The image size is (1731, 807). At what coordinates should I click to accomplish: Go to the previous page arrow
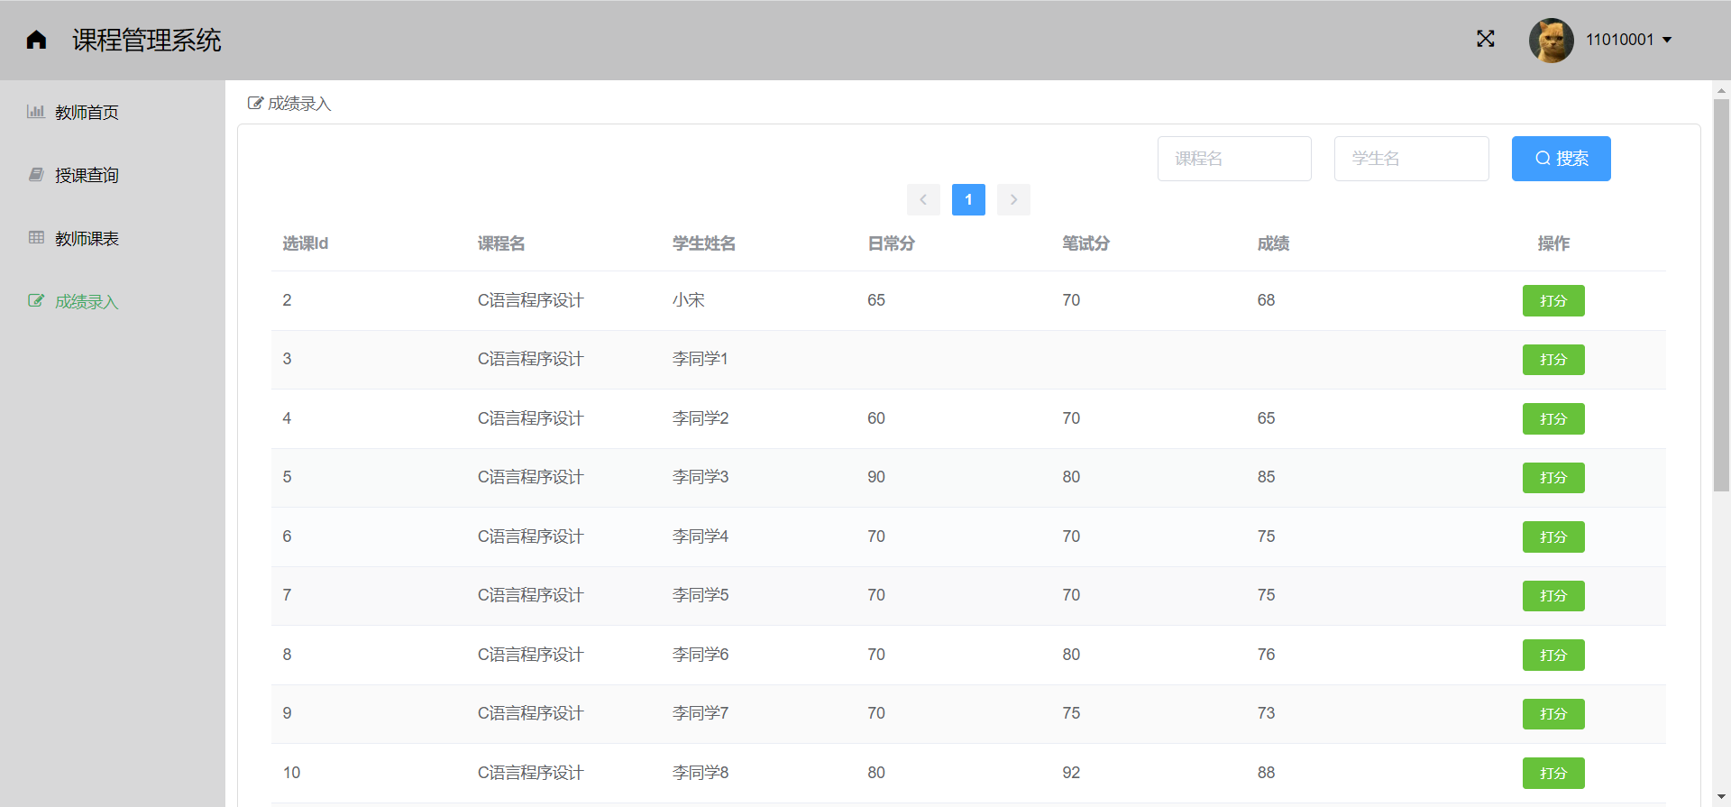click(923, 199)
